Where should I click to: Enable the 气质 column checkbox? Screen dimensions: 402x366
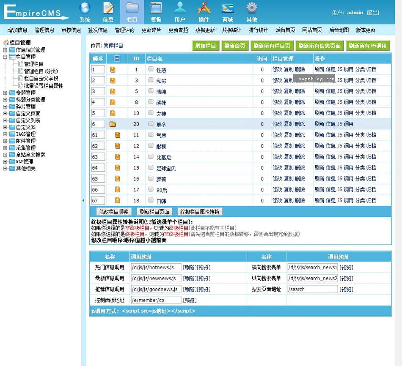click(x=151, y=134)
